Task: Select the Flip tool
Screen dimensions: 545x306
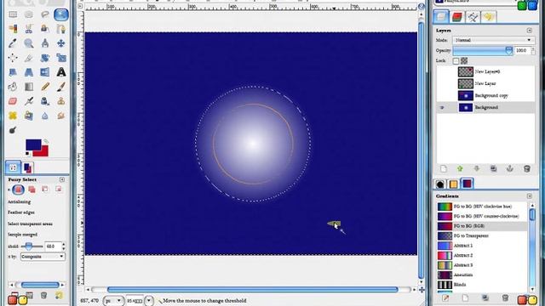Action: (45, 72)
